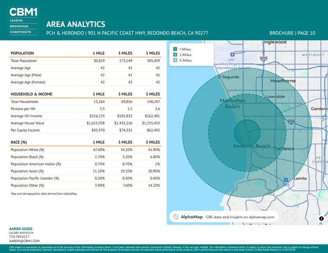
Task: Click the Torrance label on the map
Action: [x=284, y=148]
